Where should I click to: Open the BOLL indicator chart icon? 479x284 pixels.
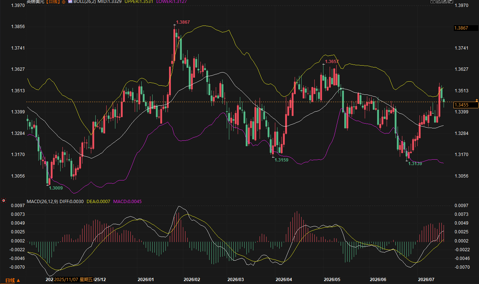click(x=70, y=1)
